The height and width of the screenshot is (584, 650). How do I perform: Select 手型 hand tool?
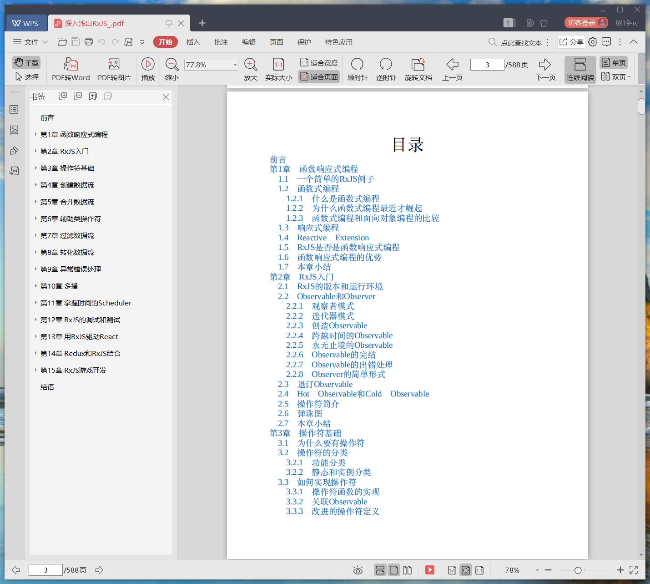pos(27,63)
